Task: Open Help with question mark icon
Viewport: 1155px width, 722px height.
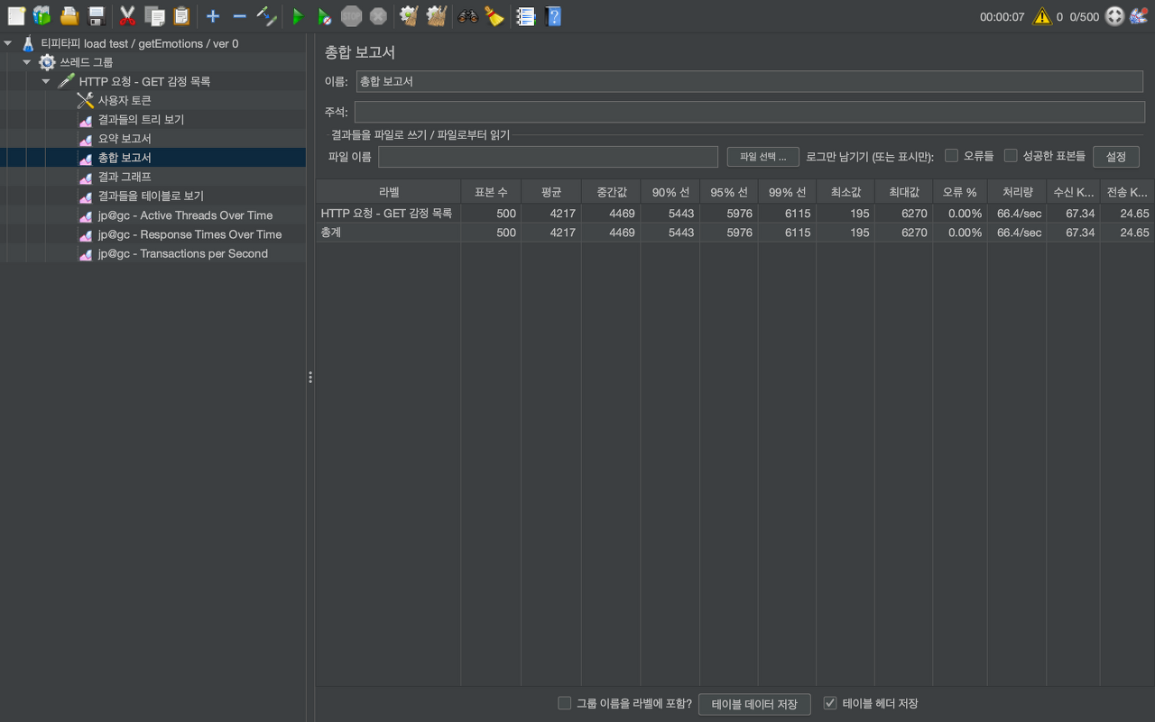Action: click(x=553, y=15)
